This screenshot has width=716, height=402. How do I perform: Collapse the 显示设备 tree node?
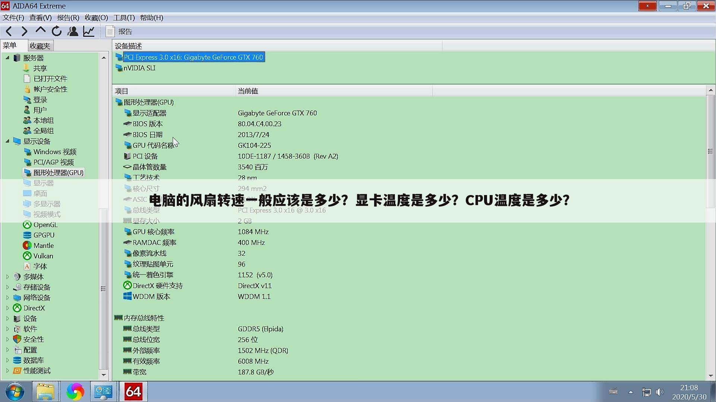[x=7, y=141]
